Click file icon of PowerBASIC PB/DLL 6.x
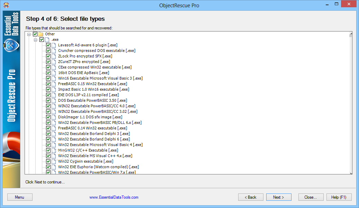This screenshot has height=208, width=359. (54, 123)
